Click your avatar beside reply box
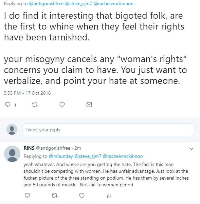Viewport: 200px width, 204px height. tap(12, 129)
